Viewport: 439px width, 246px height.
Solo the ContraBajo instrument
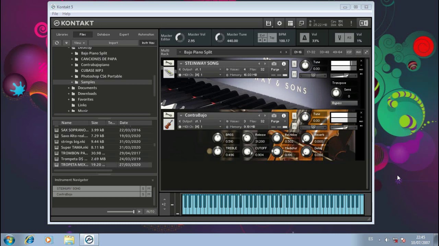tap(294, 116)
